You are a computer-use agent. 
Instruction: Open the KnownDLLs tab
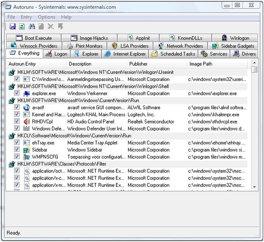[x=186, y=38]
